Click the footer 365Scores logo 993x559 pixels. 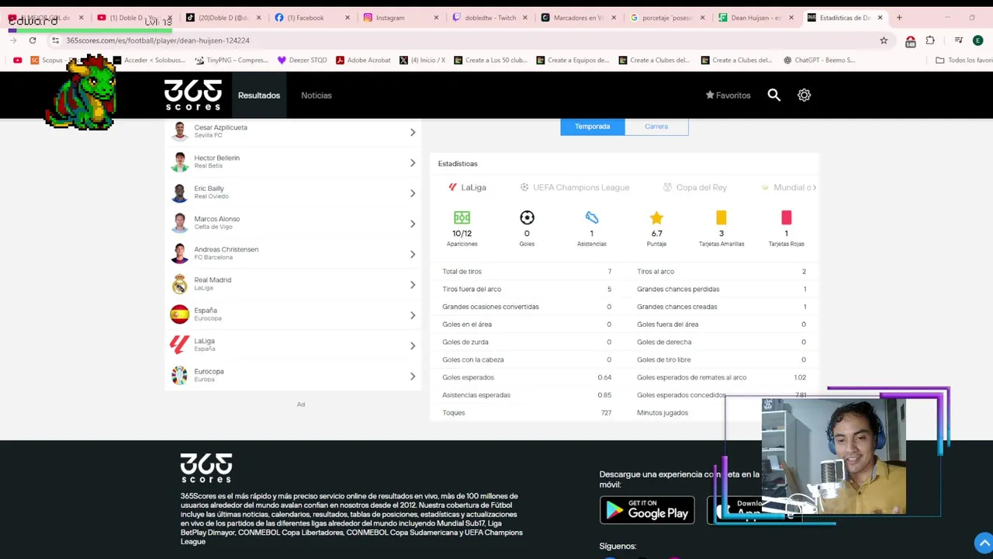pos(206,467)
